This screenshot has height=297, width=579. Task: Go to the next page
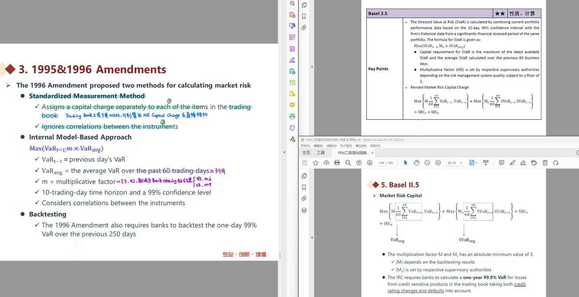370,163
